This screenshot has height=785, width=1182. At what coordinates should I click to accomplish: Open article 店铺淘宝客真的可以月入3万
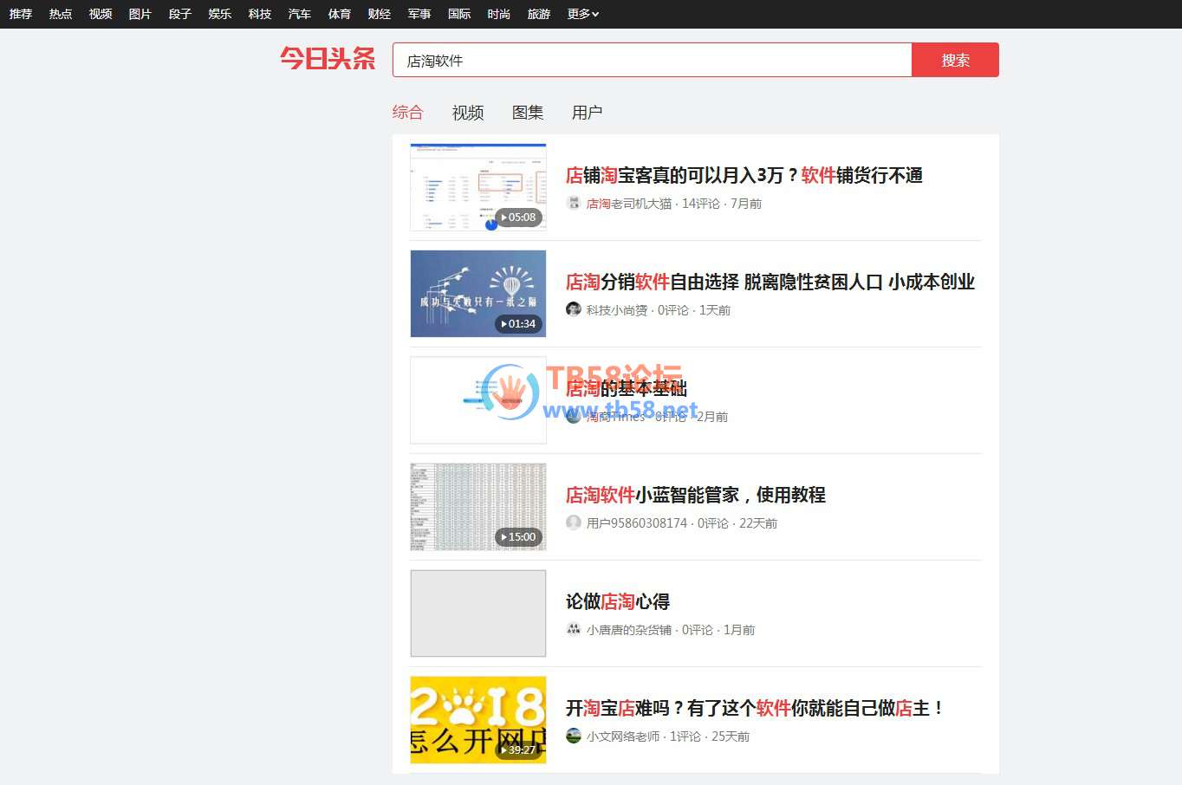tap(744, 175)
